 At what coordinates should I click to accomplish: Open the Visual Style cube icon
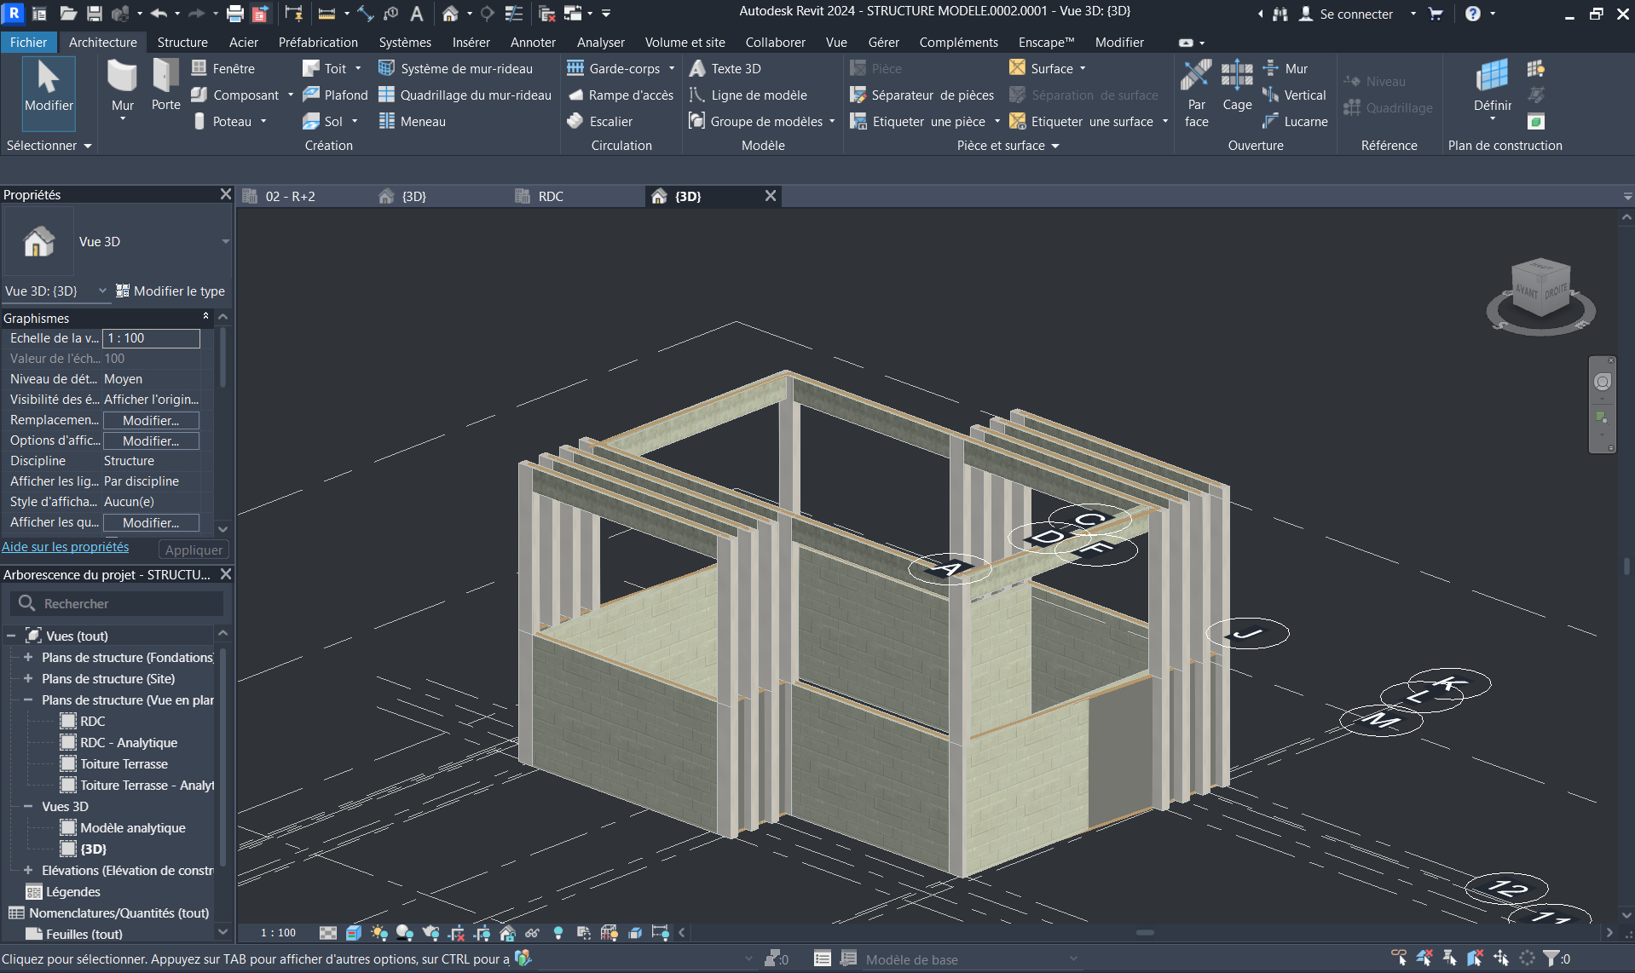point(354,933)
